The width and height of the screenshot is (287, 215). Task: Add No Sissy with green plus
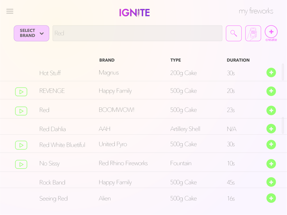click(x=271, y=164)
